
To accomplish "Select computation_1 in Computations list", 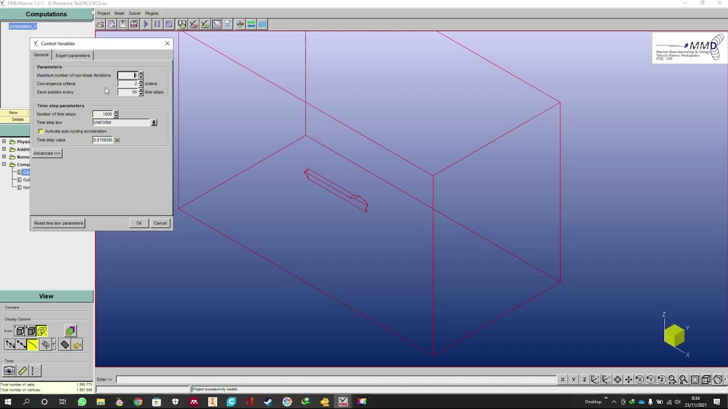I will click(23, 26).
